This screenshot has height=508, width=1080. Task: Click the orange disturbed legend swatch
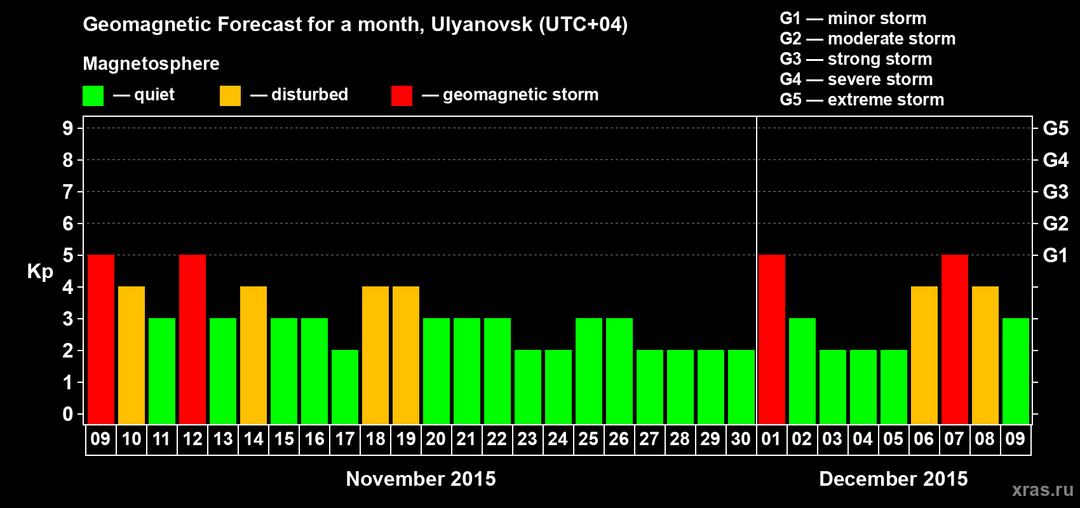click(230, 96)
